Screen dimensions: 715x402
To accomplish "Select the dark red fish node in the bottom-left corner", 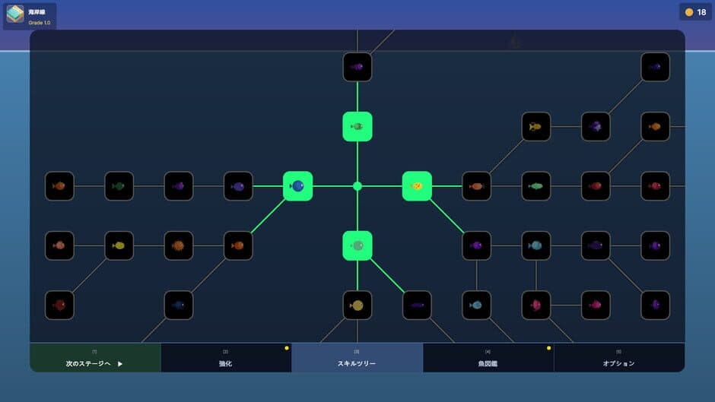I will (59, 305).
